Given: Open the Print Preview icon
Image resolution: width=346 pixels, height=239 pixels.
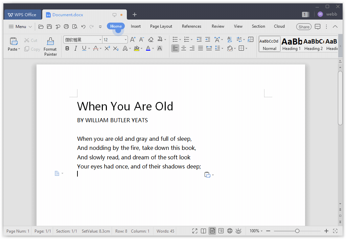Looking at the screenshot, I should 75,26.
